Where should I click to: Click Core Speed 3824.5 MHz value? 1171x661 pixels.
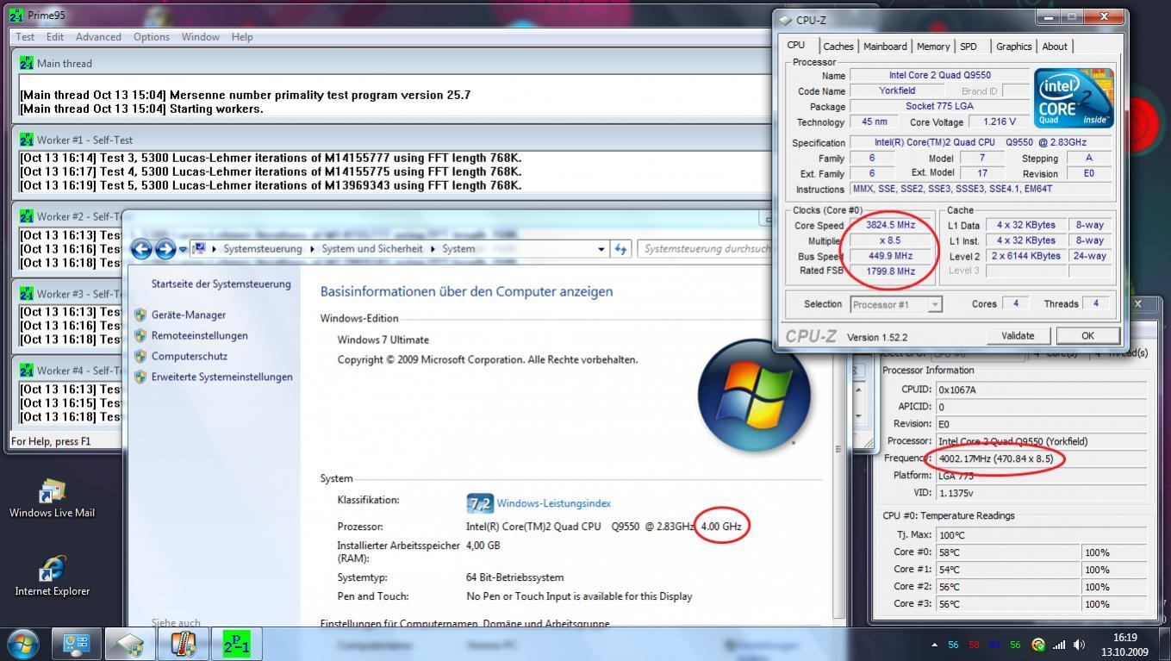click(x=890, y=226)
